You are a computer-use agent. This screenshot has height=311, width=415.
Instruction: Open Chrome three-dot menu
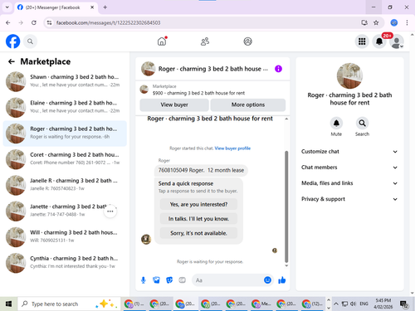(407, 22)
